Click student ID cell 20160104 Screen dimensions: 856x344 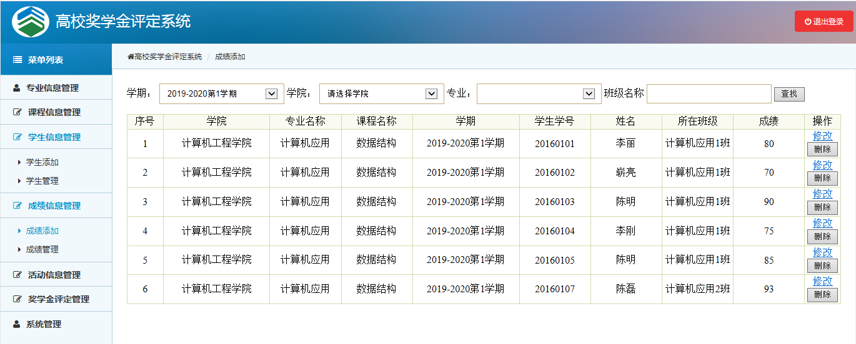pyautogui.click(x=555, y=231)
